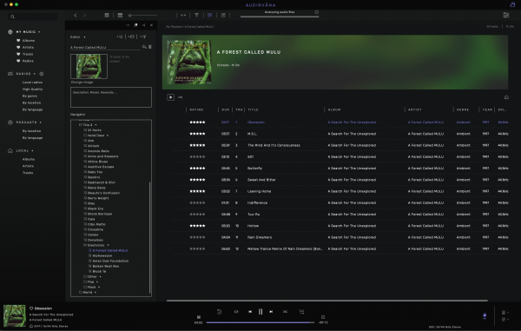Open audio settings sliders icon at top right
521x331 pixels.
(x=505, y=15)
